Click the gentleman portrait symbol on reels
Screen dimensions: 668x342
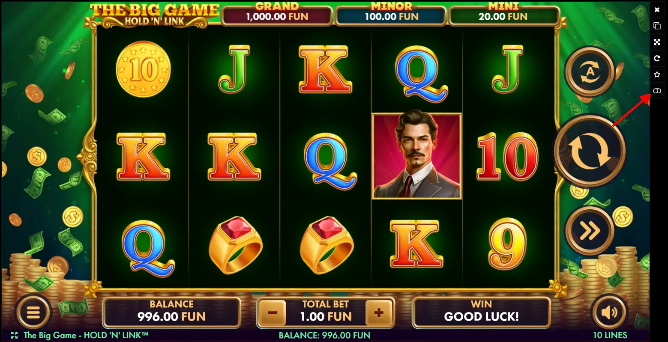coord(417,156)
